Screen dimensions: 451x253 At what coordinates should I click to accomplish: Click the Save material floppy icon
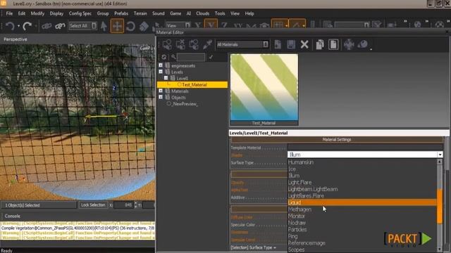coord(291,44)
